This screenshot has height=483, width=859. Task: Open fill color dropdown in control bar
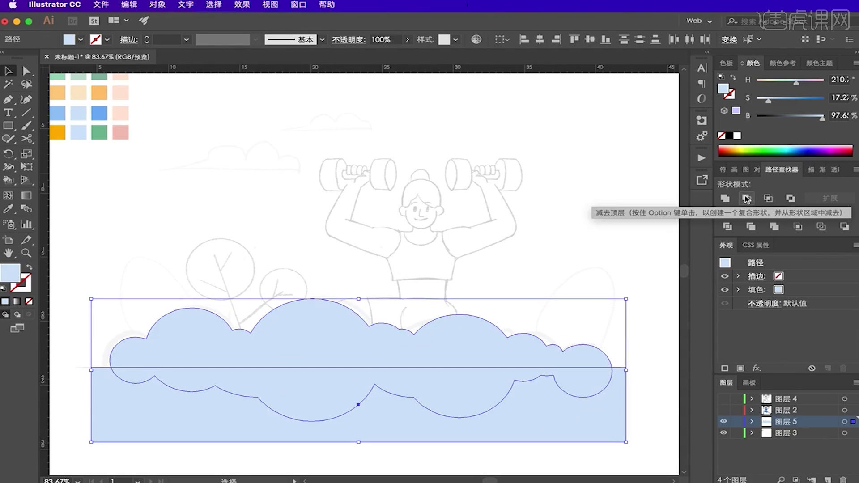(x=81, y=39)
